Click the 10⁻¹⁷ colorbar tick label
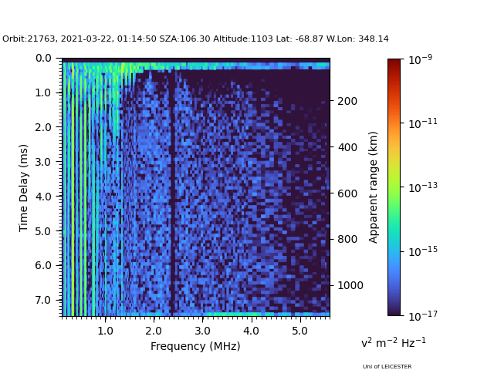 tap(423, 315)
